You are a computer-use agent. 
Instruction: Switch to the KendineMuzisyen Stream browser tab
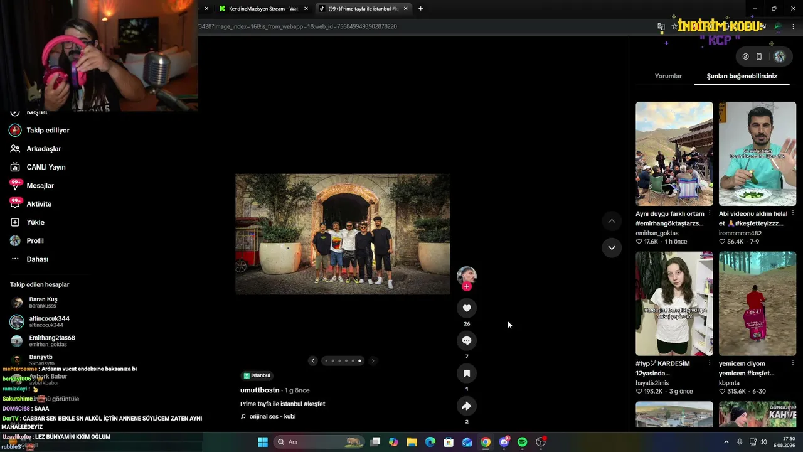click(x=263, y=9)
